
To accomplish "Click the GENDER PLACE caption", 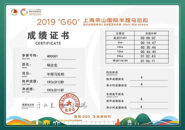I will pos(112,75).
